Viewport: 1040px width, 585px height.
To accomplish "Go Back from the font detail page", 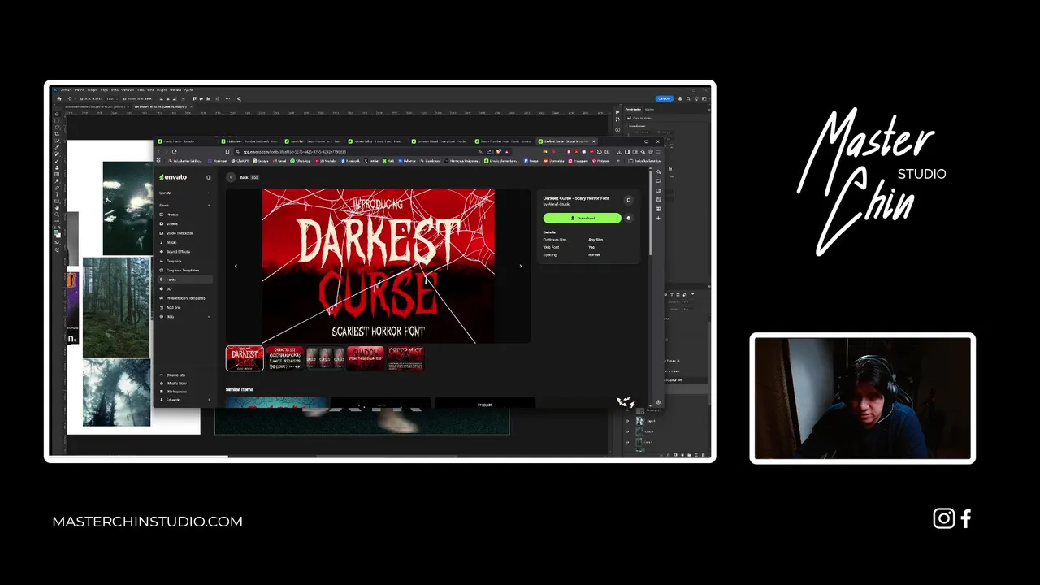I will coord(231,177).
